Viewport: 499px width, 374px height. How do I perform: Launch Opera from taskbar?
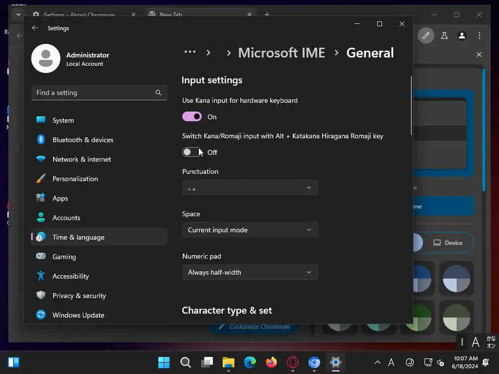pyautogui.click(x=293, y=362)
